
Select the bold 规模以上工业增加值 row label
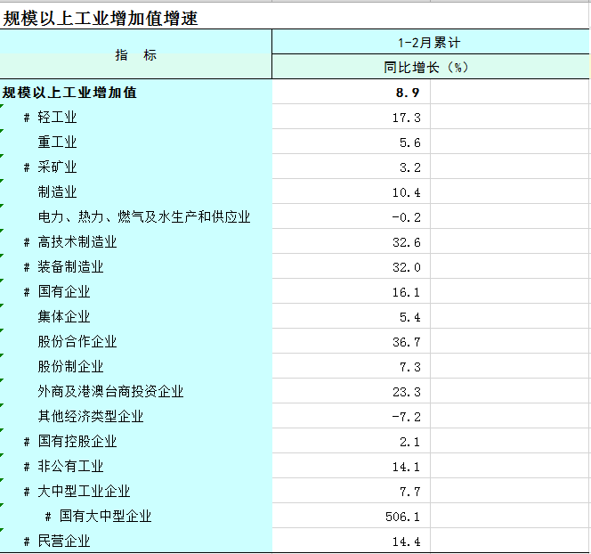point(69,92)
